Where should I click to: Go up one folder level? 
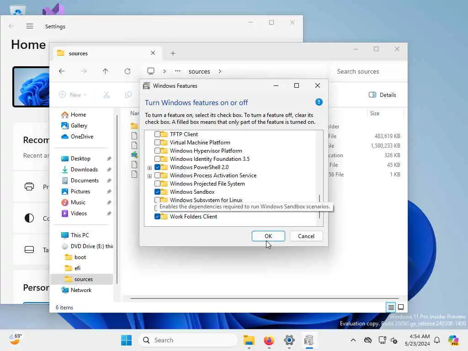(x=106, y=71)
